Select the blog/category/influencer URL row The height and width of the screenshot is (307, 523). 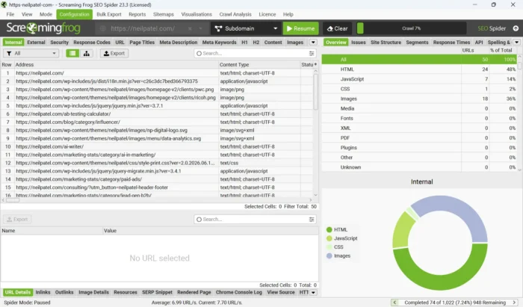point(157,122)
